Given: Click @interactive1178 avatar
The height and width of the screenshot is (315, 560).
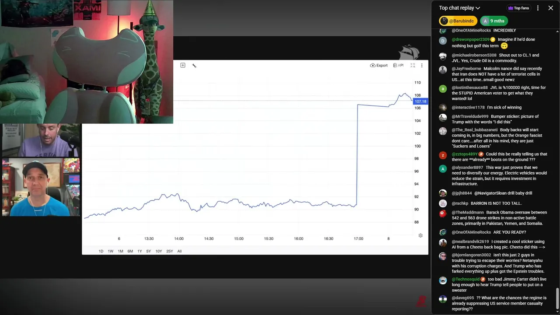Looking at the screenshot, I should [x=443, y=108].
